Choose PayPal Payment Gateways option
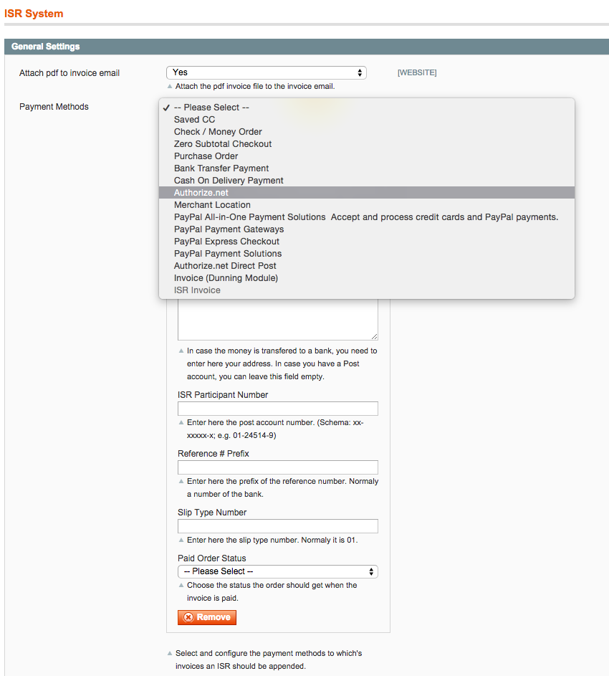 tap(229, 229)
